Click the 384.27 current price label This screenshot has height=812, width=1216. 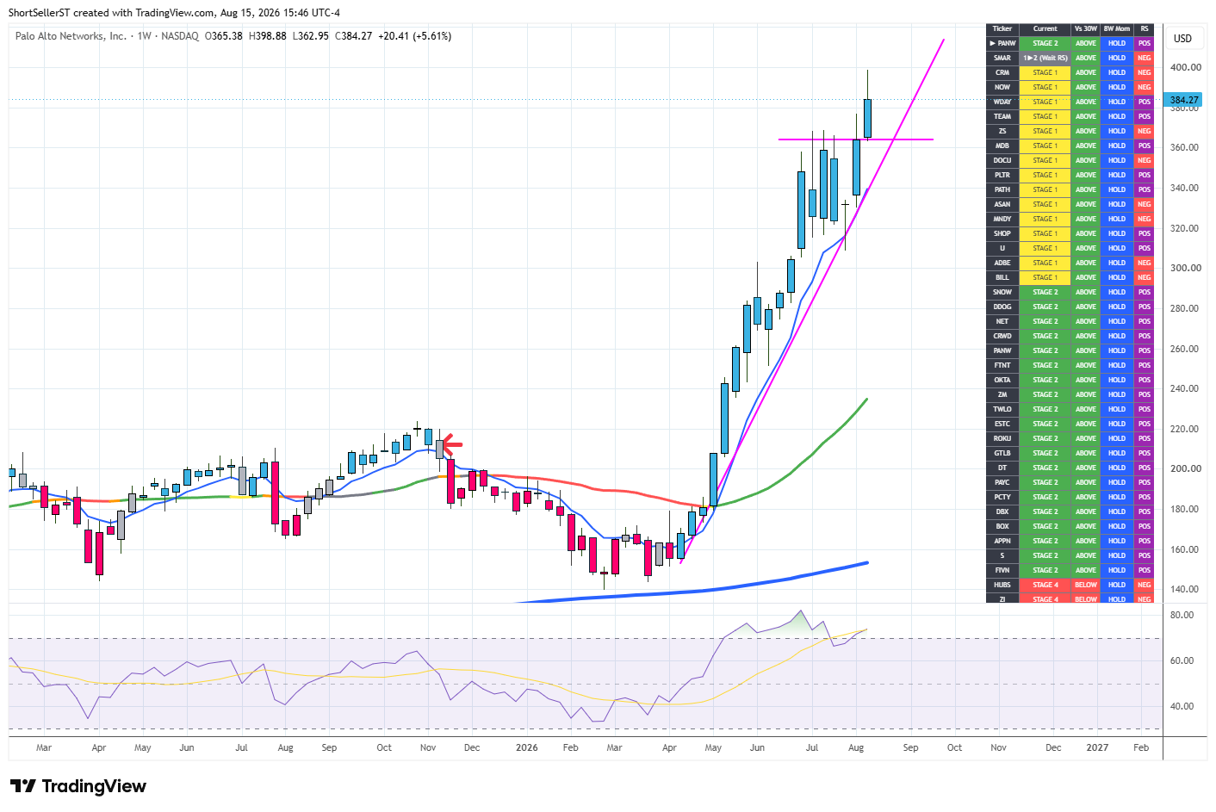1184,100
